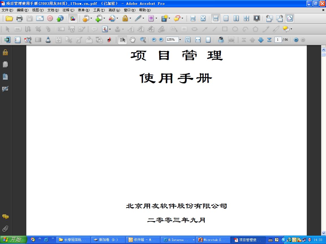
Task: Open the 文件(F) menu
Action: point(7,10)
